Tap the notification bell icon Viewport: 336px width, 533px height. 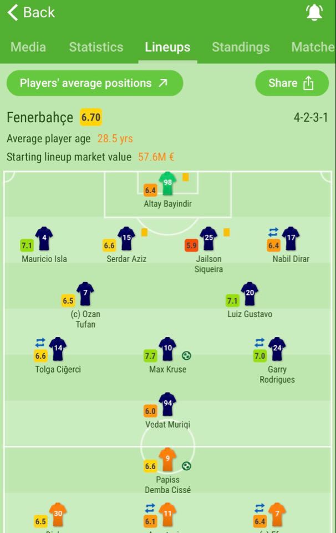(314, 13)
